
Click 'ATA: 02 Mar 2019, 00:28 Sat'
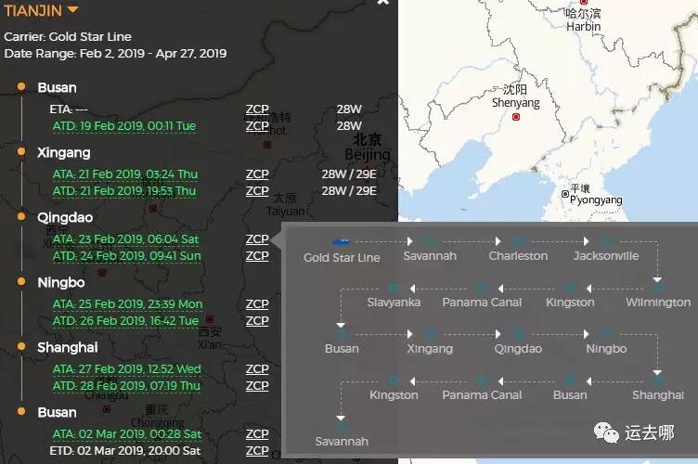tap(127, 434)
